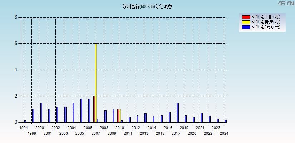Click the x-axis label 2020
295x143 pixels.
[192, 133]
